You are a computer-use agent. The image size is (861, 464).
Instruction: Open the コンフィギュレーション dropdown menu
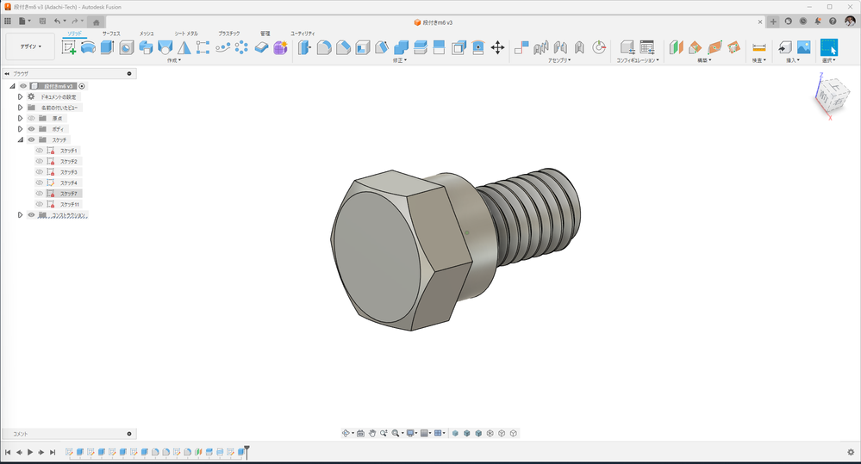(x=637, y=60)
